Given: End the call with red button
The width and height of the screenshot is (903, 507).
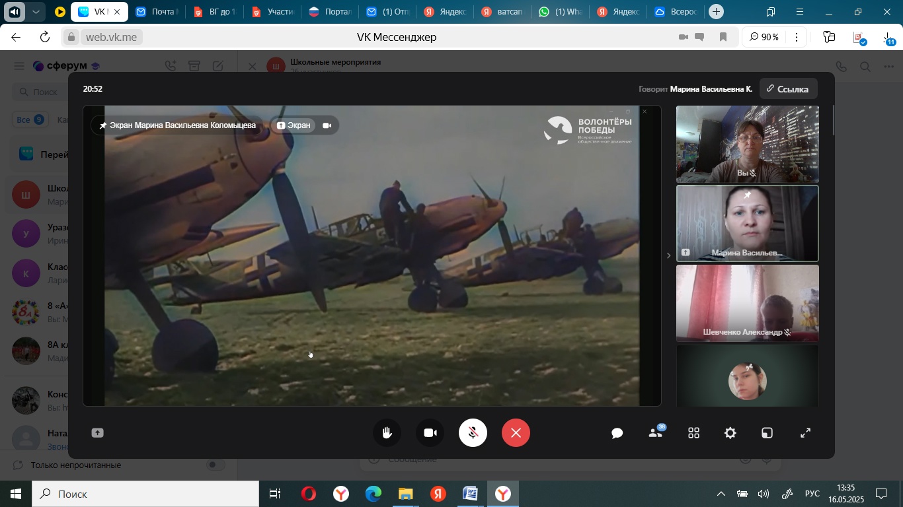Looking at the screenshot, I should 516,433.
